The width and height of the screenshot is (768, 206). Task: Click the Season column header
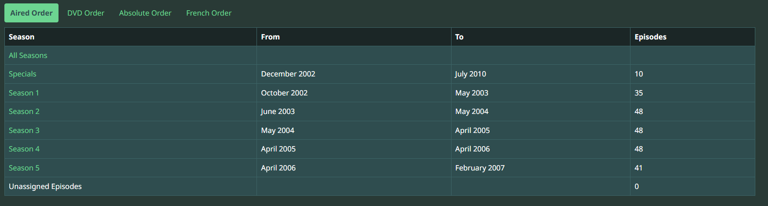coord(21,37)
